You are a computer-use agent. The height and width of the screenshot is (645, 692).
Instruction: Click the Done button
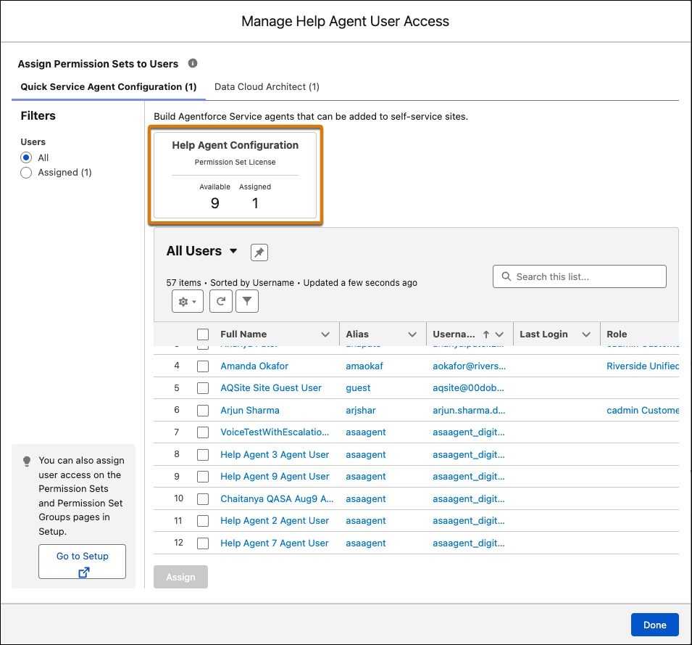pyautogui.click(x=654, y=625)
